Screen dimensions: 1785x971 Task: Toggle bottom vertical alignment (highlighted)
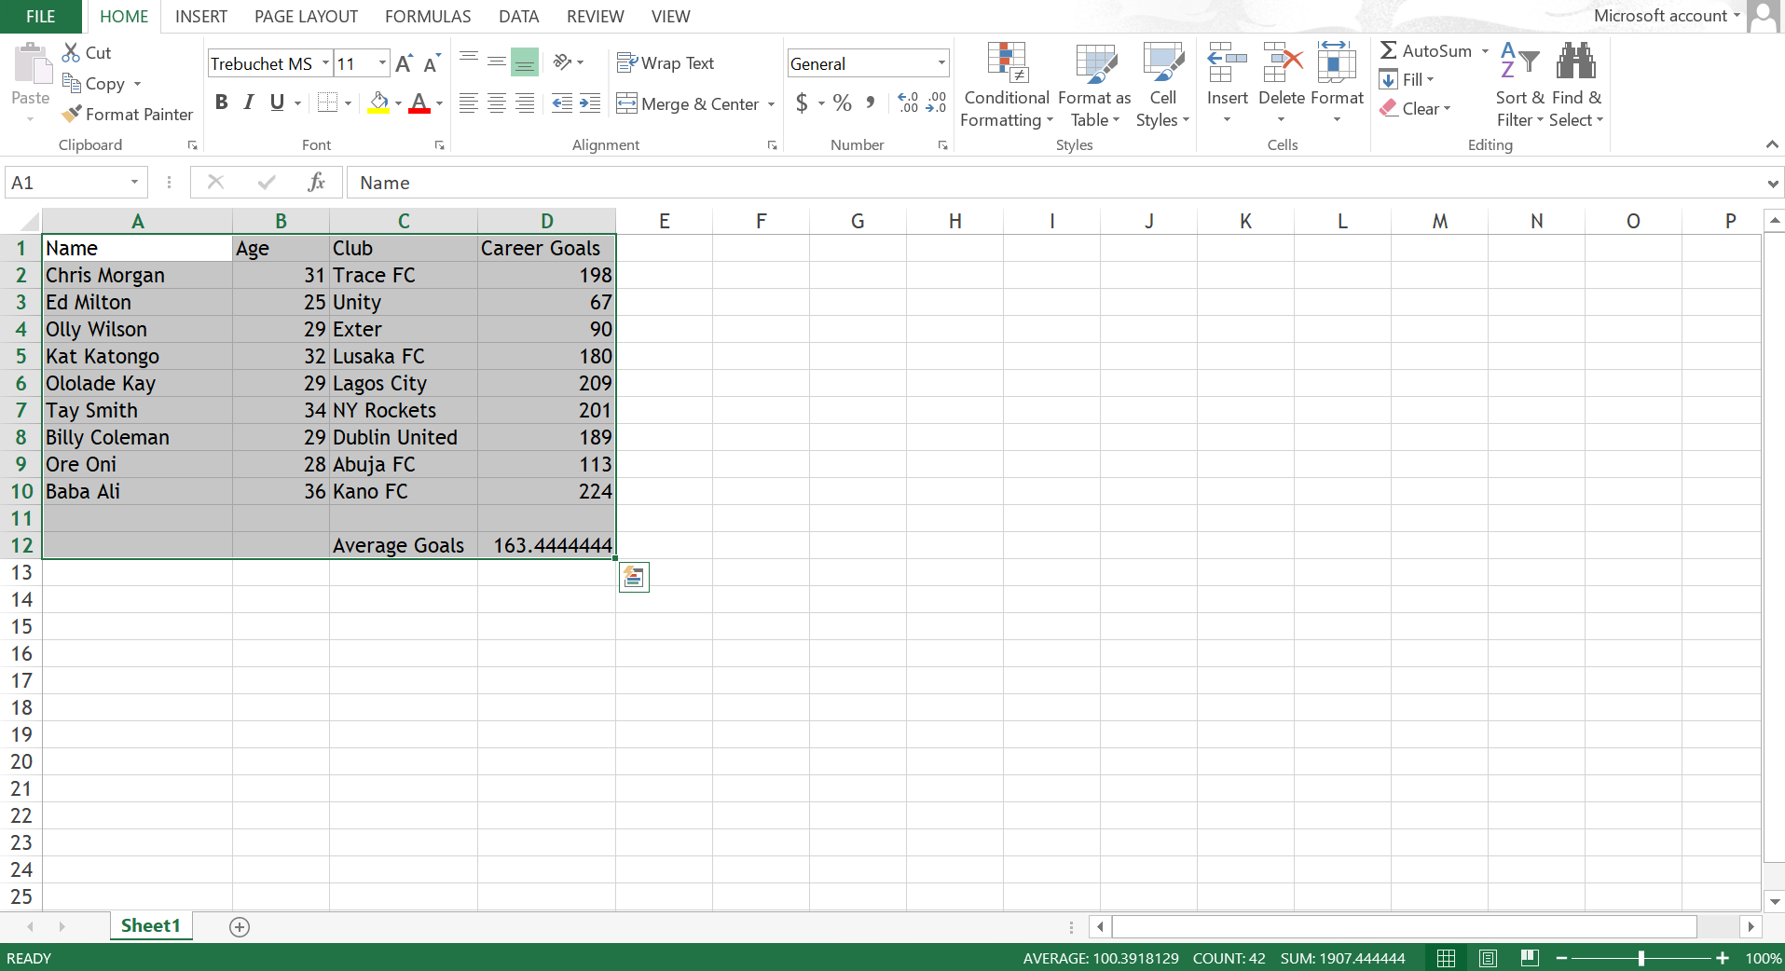(525, 62)
